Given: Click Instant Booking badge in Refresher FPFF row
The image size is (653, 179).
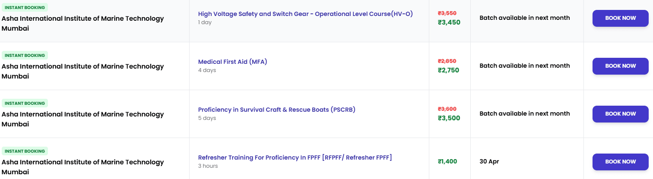Looking at the screenshot, I should click(25, 151).
